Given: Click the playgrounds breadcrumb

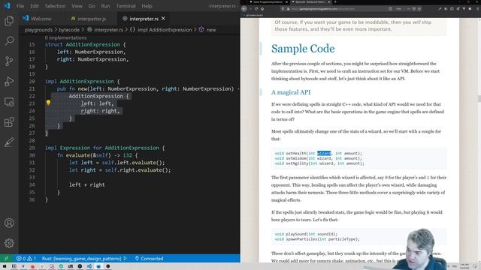Looking at the screenshot, I should click(x=38, y=30).
